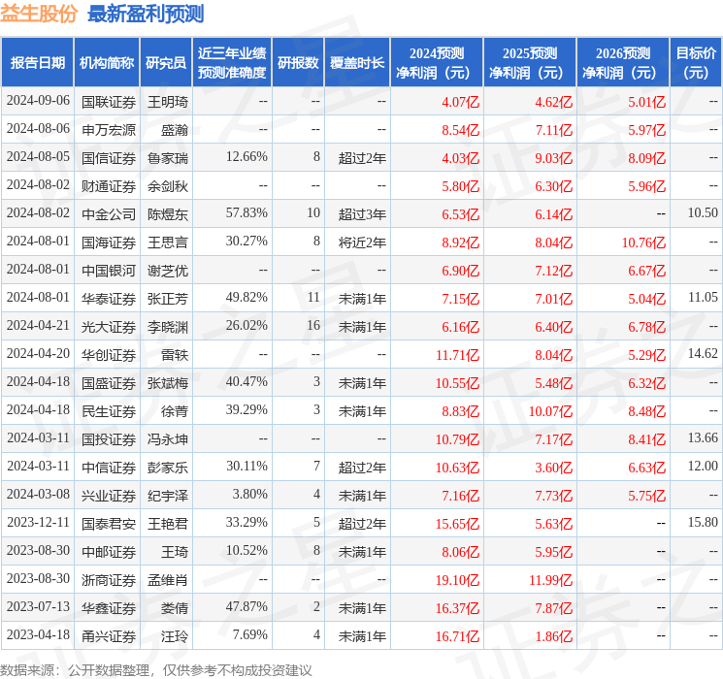Select analyst 李晓渊
Image resolution: width=723 pixels, height=679 pixels.
[x=168, y=327]
